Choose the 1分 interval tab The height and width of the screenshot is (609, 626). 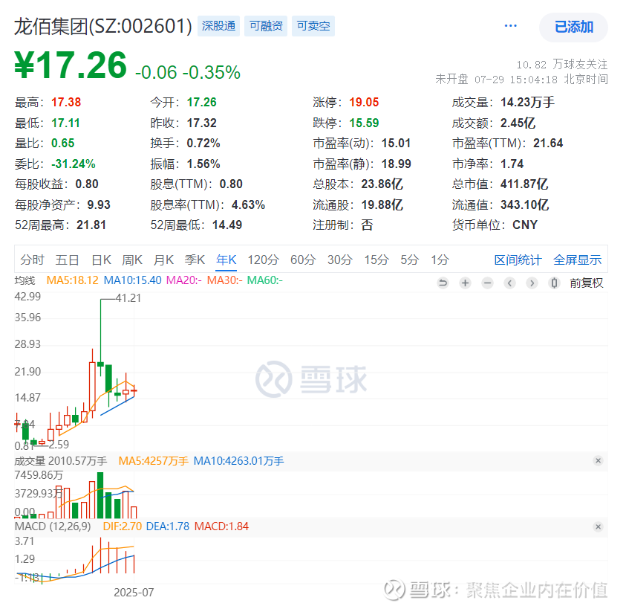(440, 260)
